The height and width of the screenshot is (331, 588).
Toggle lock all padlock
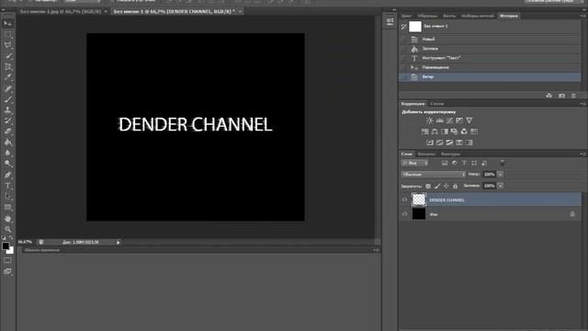coord(456,186)
